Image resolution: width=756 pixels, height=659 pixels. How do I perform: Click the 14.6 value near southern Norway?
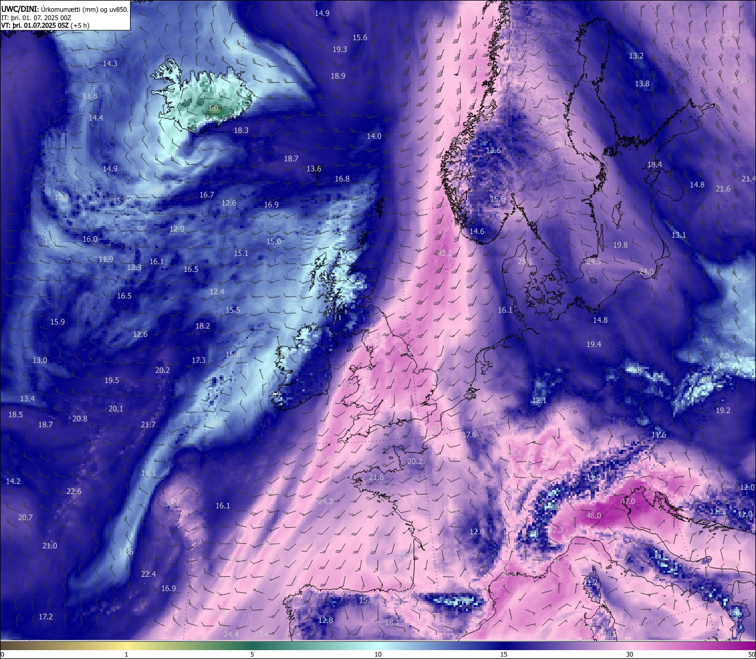pyautogui.click(x=477, y=231)
